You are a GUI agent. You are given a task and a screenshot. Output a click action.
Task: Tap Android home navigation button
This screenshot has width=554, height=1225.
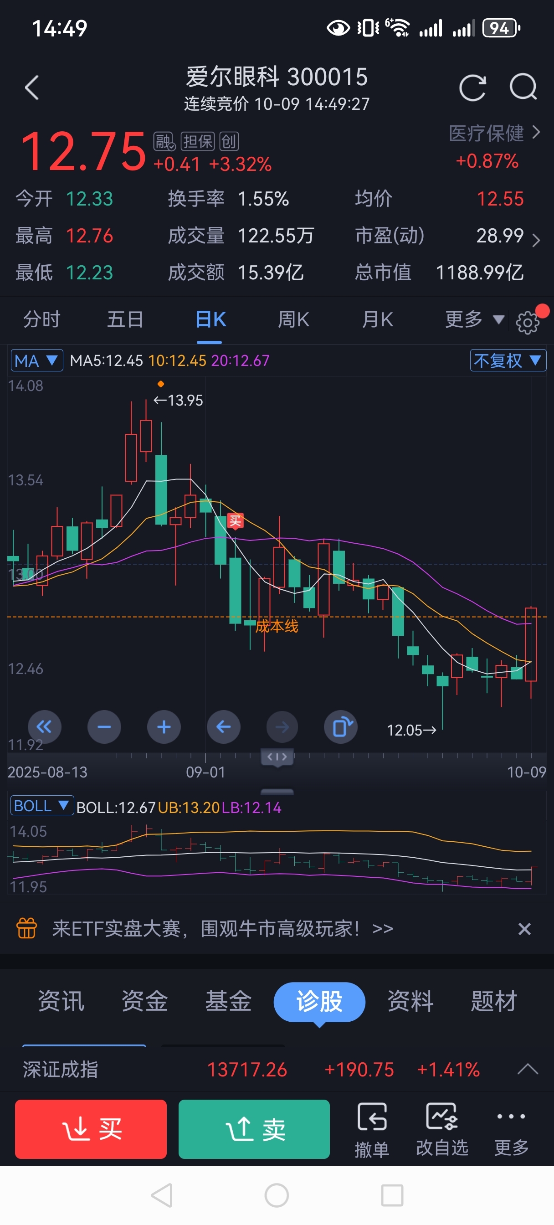[x=277, y=1195]
